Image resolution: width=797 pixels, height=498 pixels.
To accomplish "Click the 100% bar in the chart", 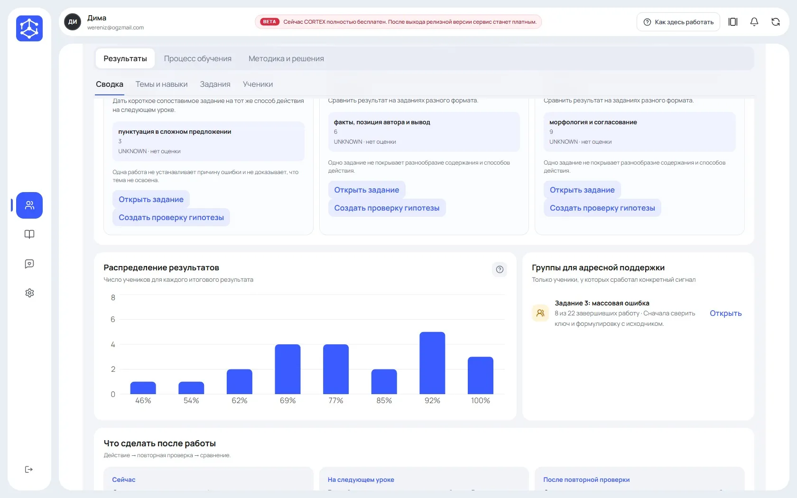I will pos(481,375).
